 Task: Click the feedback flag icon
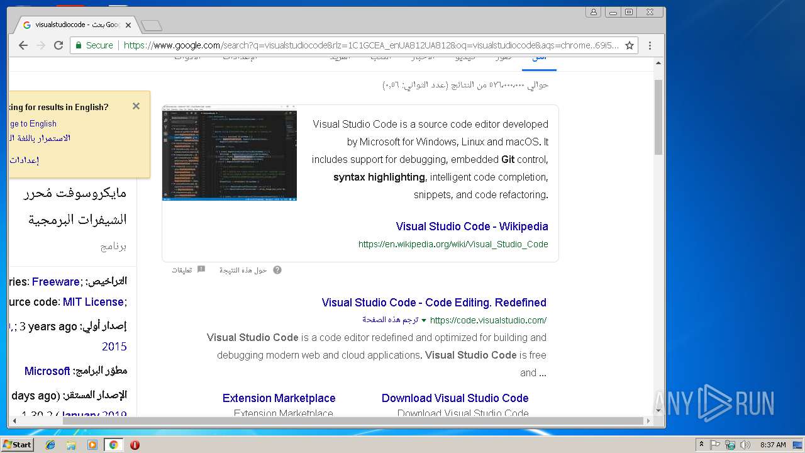point(201,269)
